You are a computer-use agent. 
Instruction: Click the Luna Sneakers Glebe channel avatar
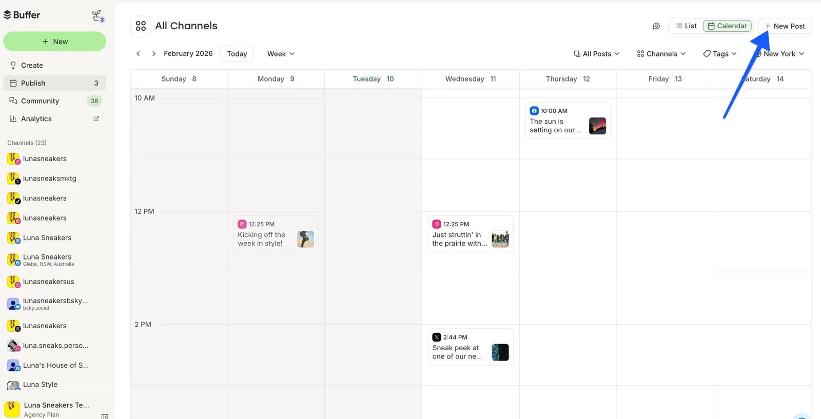point(13,260)
